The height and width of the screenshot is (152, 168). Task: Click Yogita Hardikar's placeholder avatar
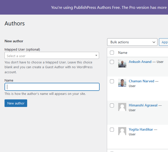122,131
